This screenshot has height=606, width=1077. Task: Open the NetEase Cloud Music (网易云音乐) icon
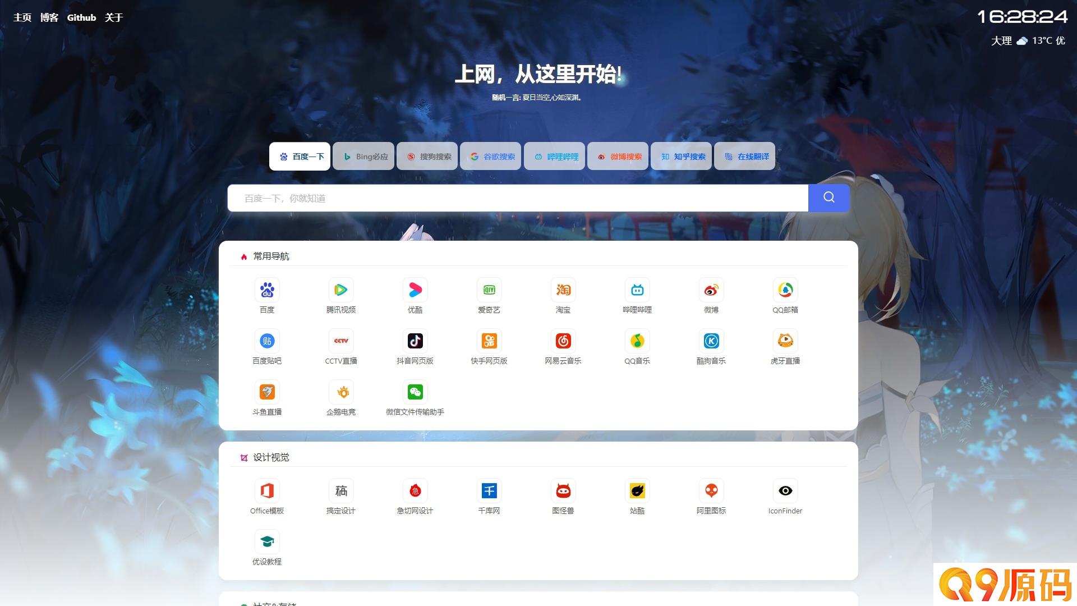pyautogui.click(x=563, y=341)
